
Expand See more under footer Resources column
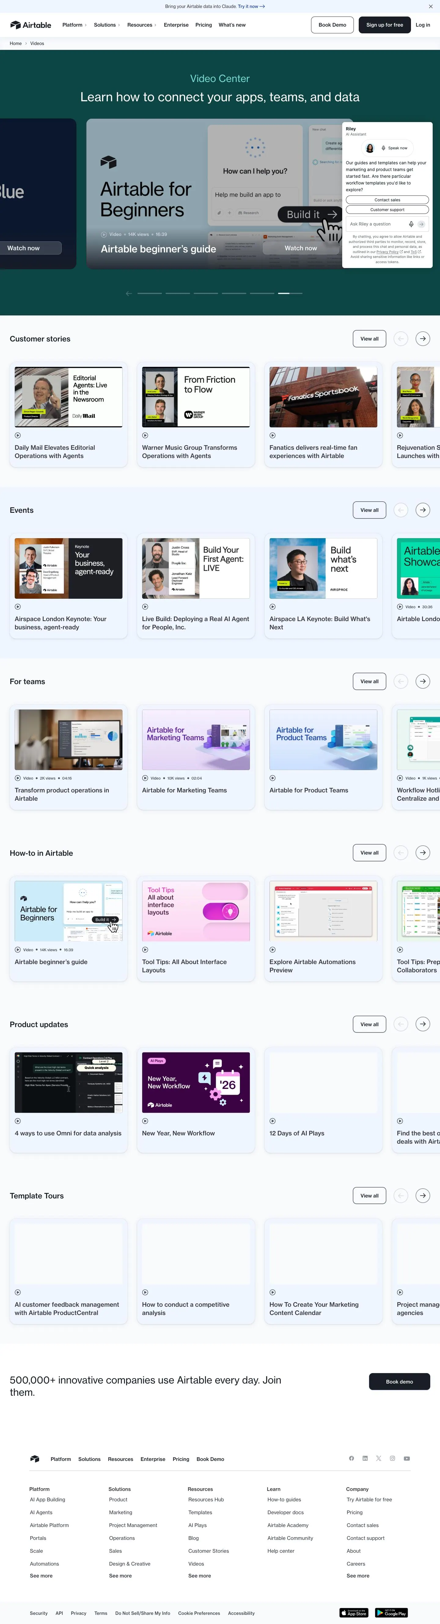200,1575
